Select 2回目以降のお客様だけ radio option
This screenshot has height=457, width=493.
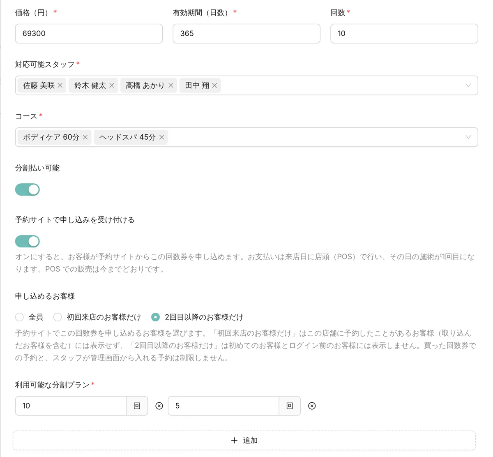[155, 317]
